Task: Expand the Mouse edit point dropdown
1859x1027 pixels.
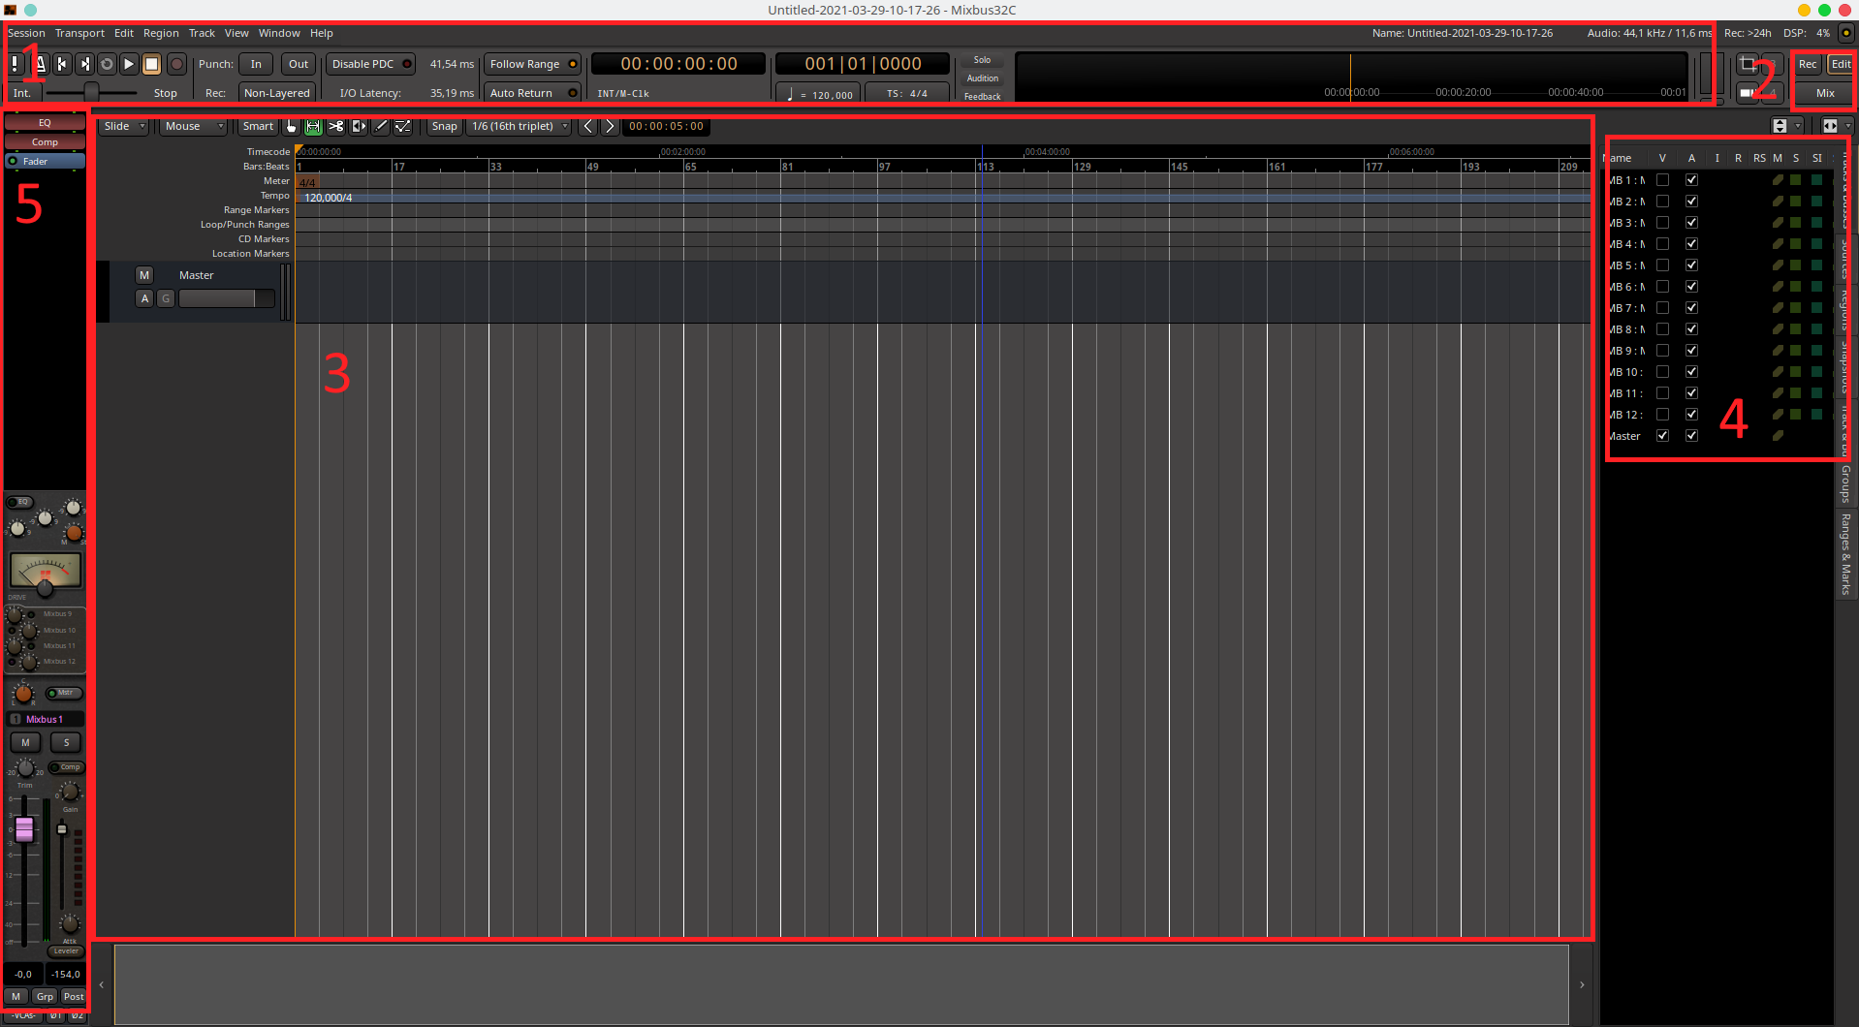Action: [x=193, y=126]
